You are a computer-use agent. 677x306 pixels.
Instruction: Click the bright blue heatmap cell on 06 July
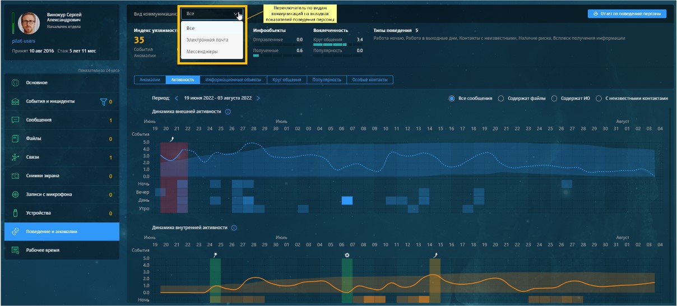[x=347, y=201]
